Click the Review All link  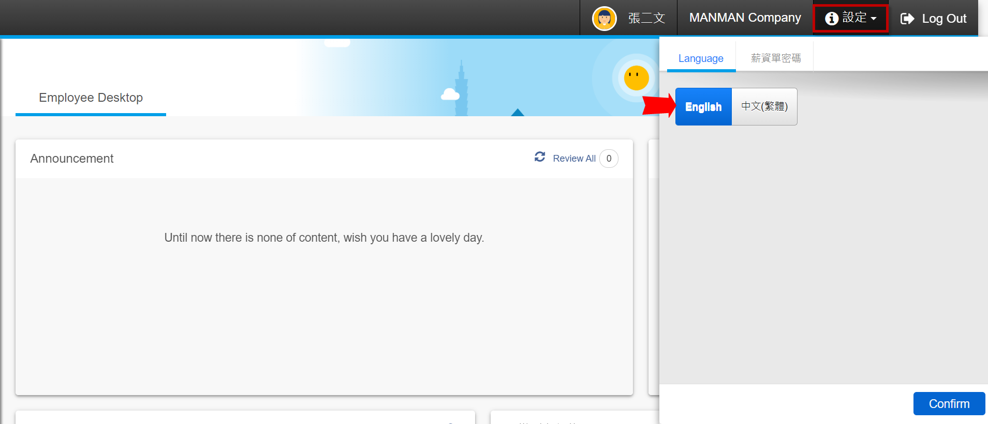tap(574, 159)
